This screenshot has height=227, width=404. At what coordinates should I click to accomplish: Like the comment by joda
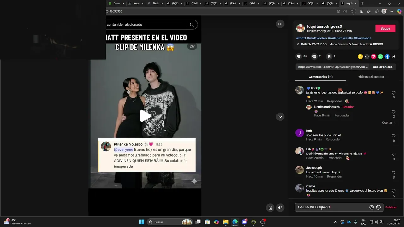pyautogui.click(x=394, y=136)
